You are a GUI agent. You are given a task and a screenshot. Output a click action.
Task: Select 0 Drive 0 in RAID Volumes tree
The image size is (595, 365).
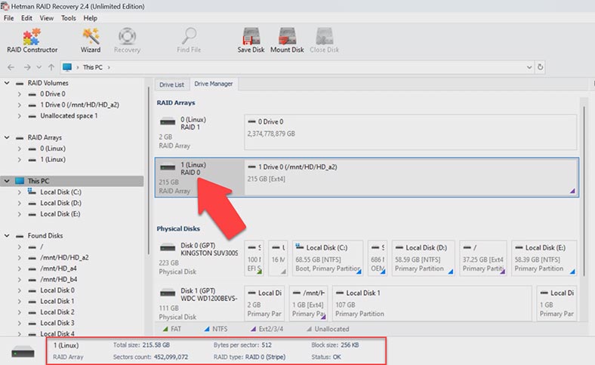(x=52, y=94)
